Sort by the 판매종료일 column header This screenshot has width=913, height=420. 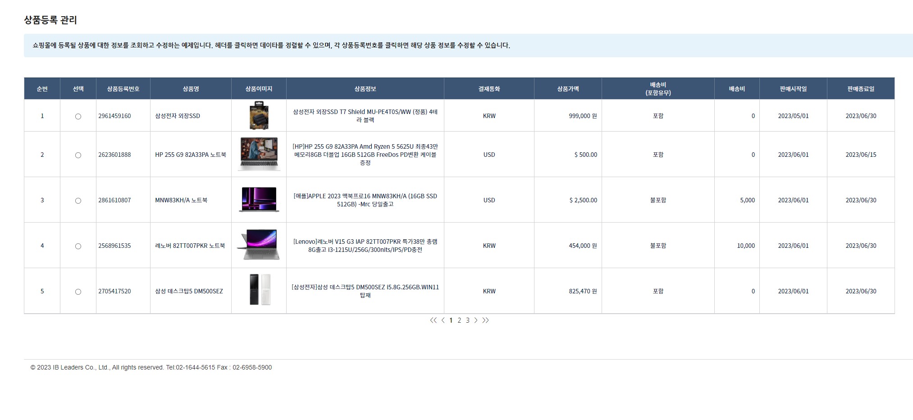(x=861, y=89)
